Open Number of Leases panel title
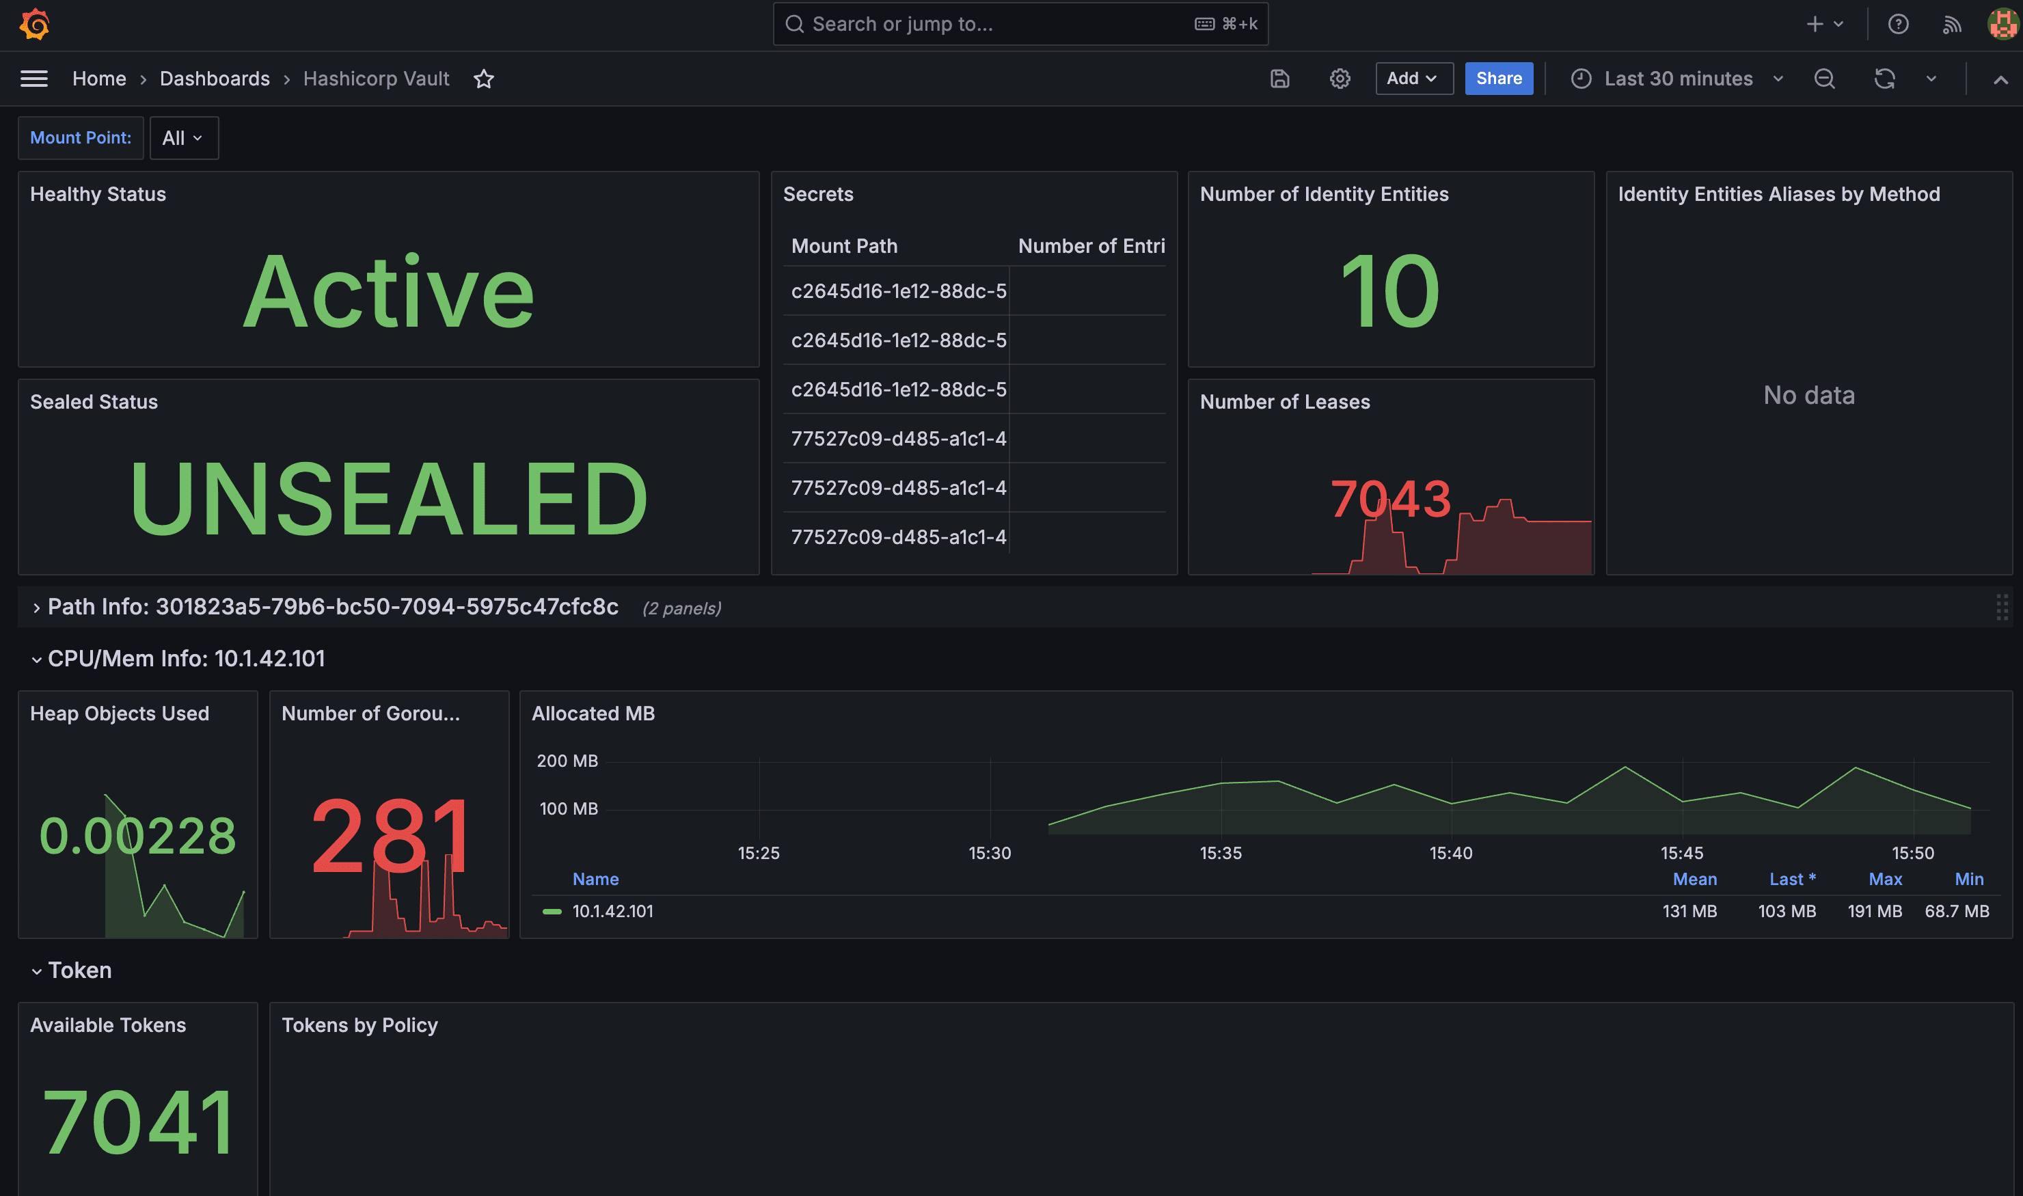This screenshot has height=1196, width=2023. 1285,402
